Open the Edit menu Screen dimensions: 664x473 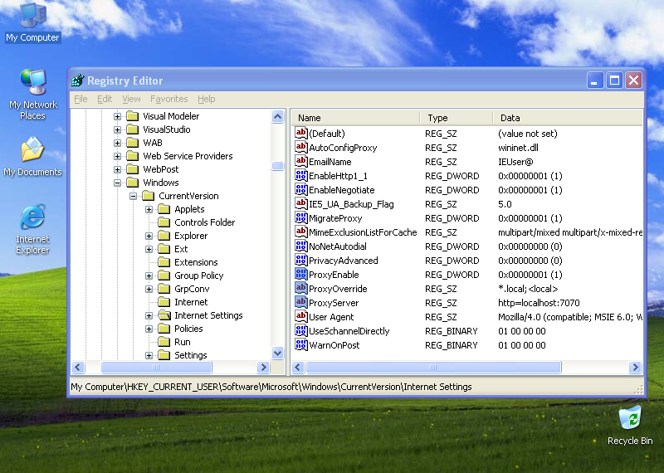[x=105, y=99]
